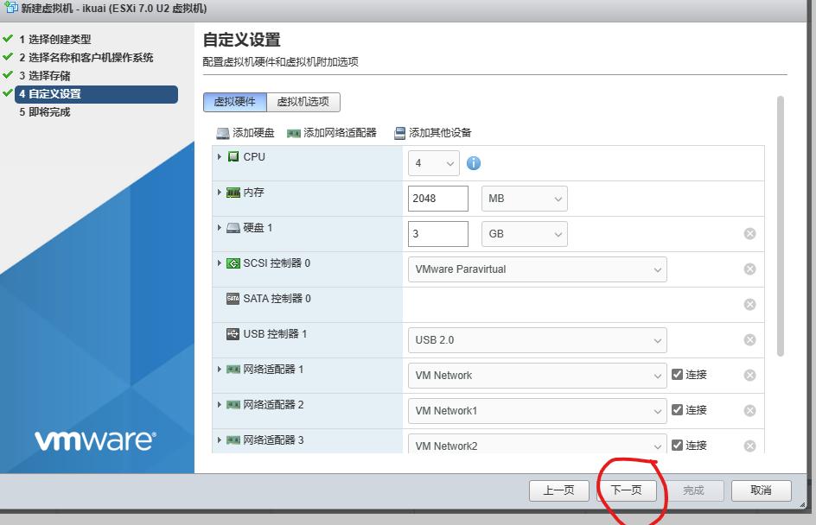Click the info icon next to CPU count
This screenshot has height=525, width=816.
tap(473, 162)
